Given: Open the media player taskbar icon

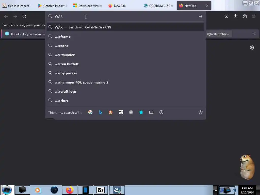Looking at the screenshot, I should coord(38,190).
